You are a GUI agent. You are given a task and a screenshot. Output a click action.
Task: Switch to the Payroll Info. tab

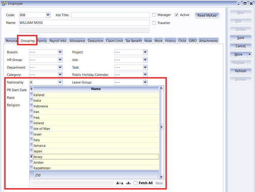coord(58,40)
